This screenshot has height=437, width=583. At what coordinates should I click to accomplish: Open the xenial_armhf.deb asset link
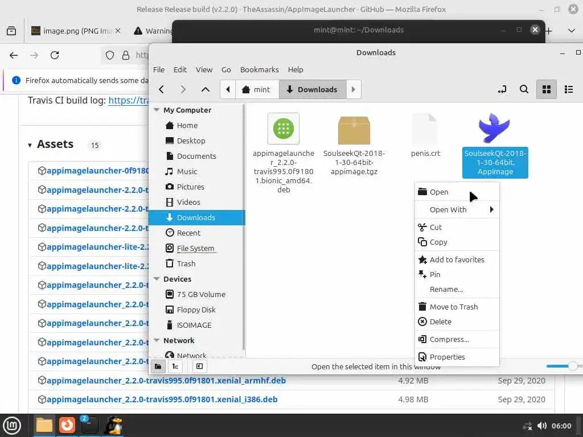tap(166, 381)
